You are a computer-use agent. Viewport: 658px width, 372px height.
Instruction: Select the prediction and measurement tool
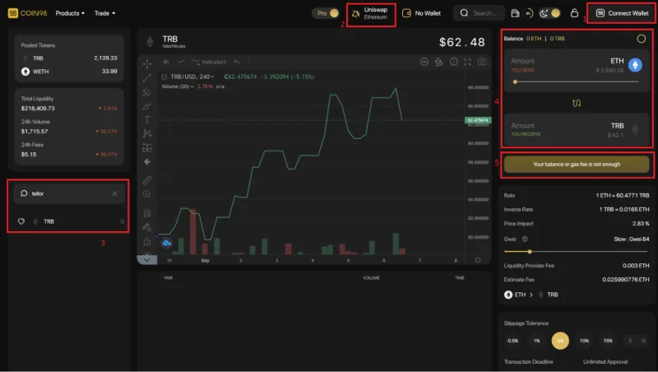[147, 148]
